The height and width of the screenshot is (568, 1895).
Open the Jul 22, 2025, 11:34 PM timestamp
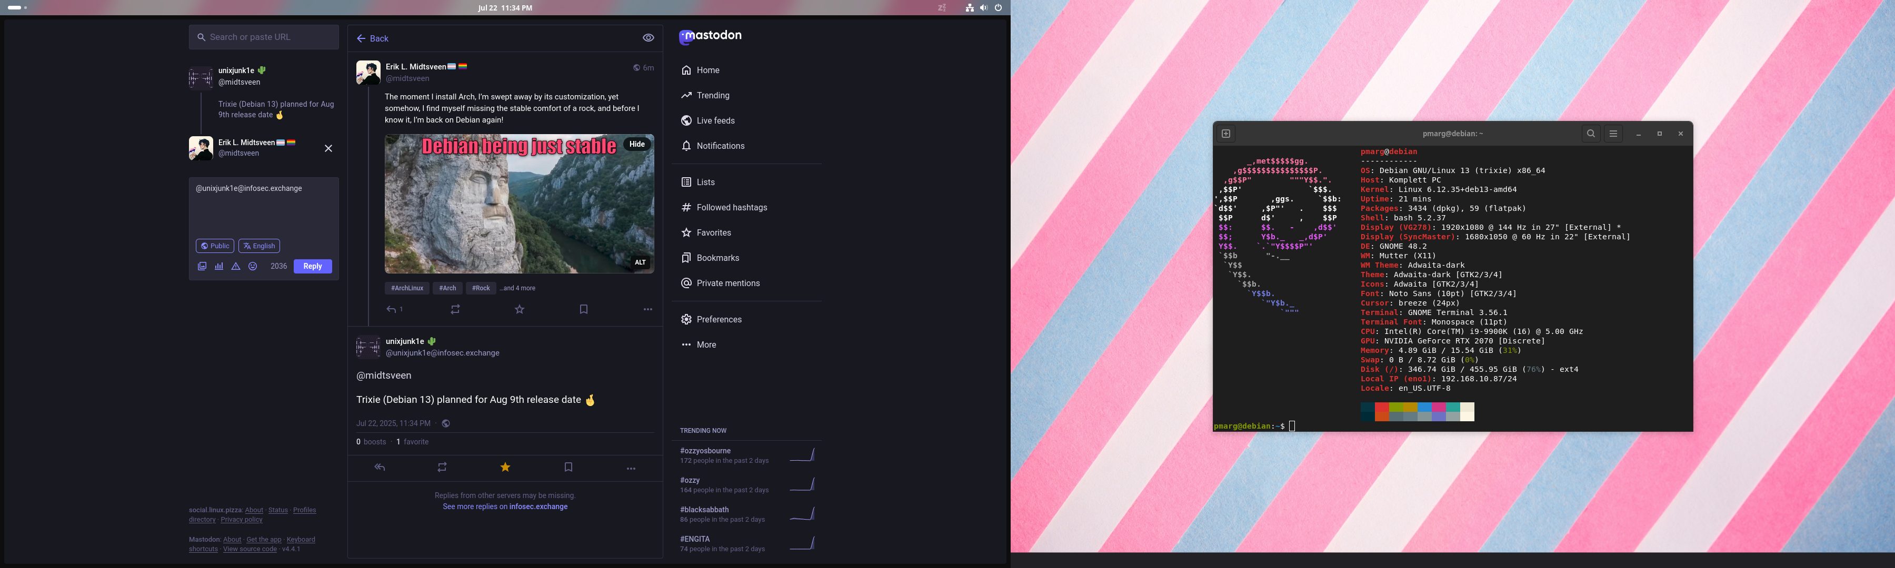[393, 423]
